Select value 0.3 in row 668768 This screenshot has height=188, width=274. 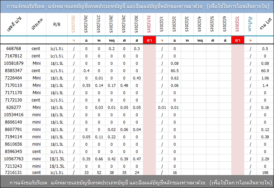pos(137,49)
